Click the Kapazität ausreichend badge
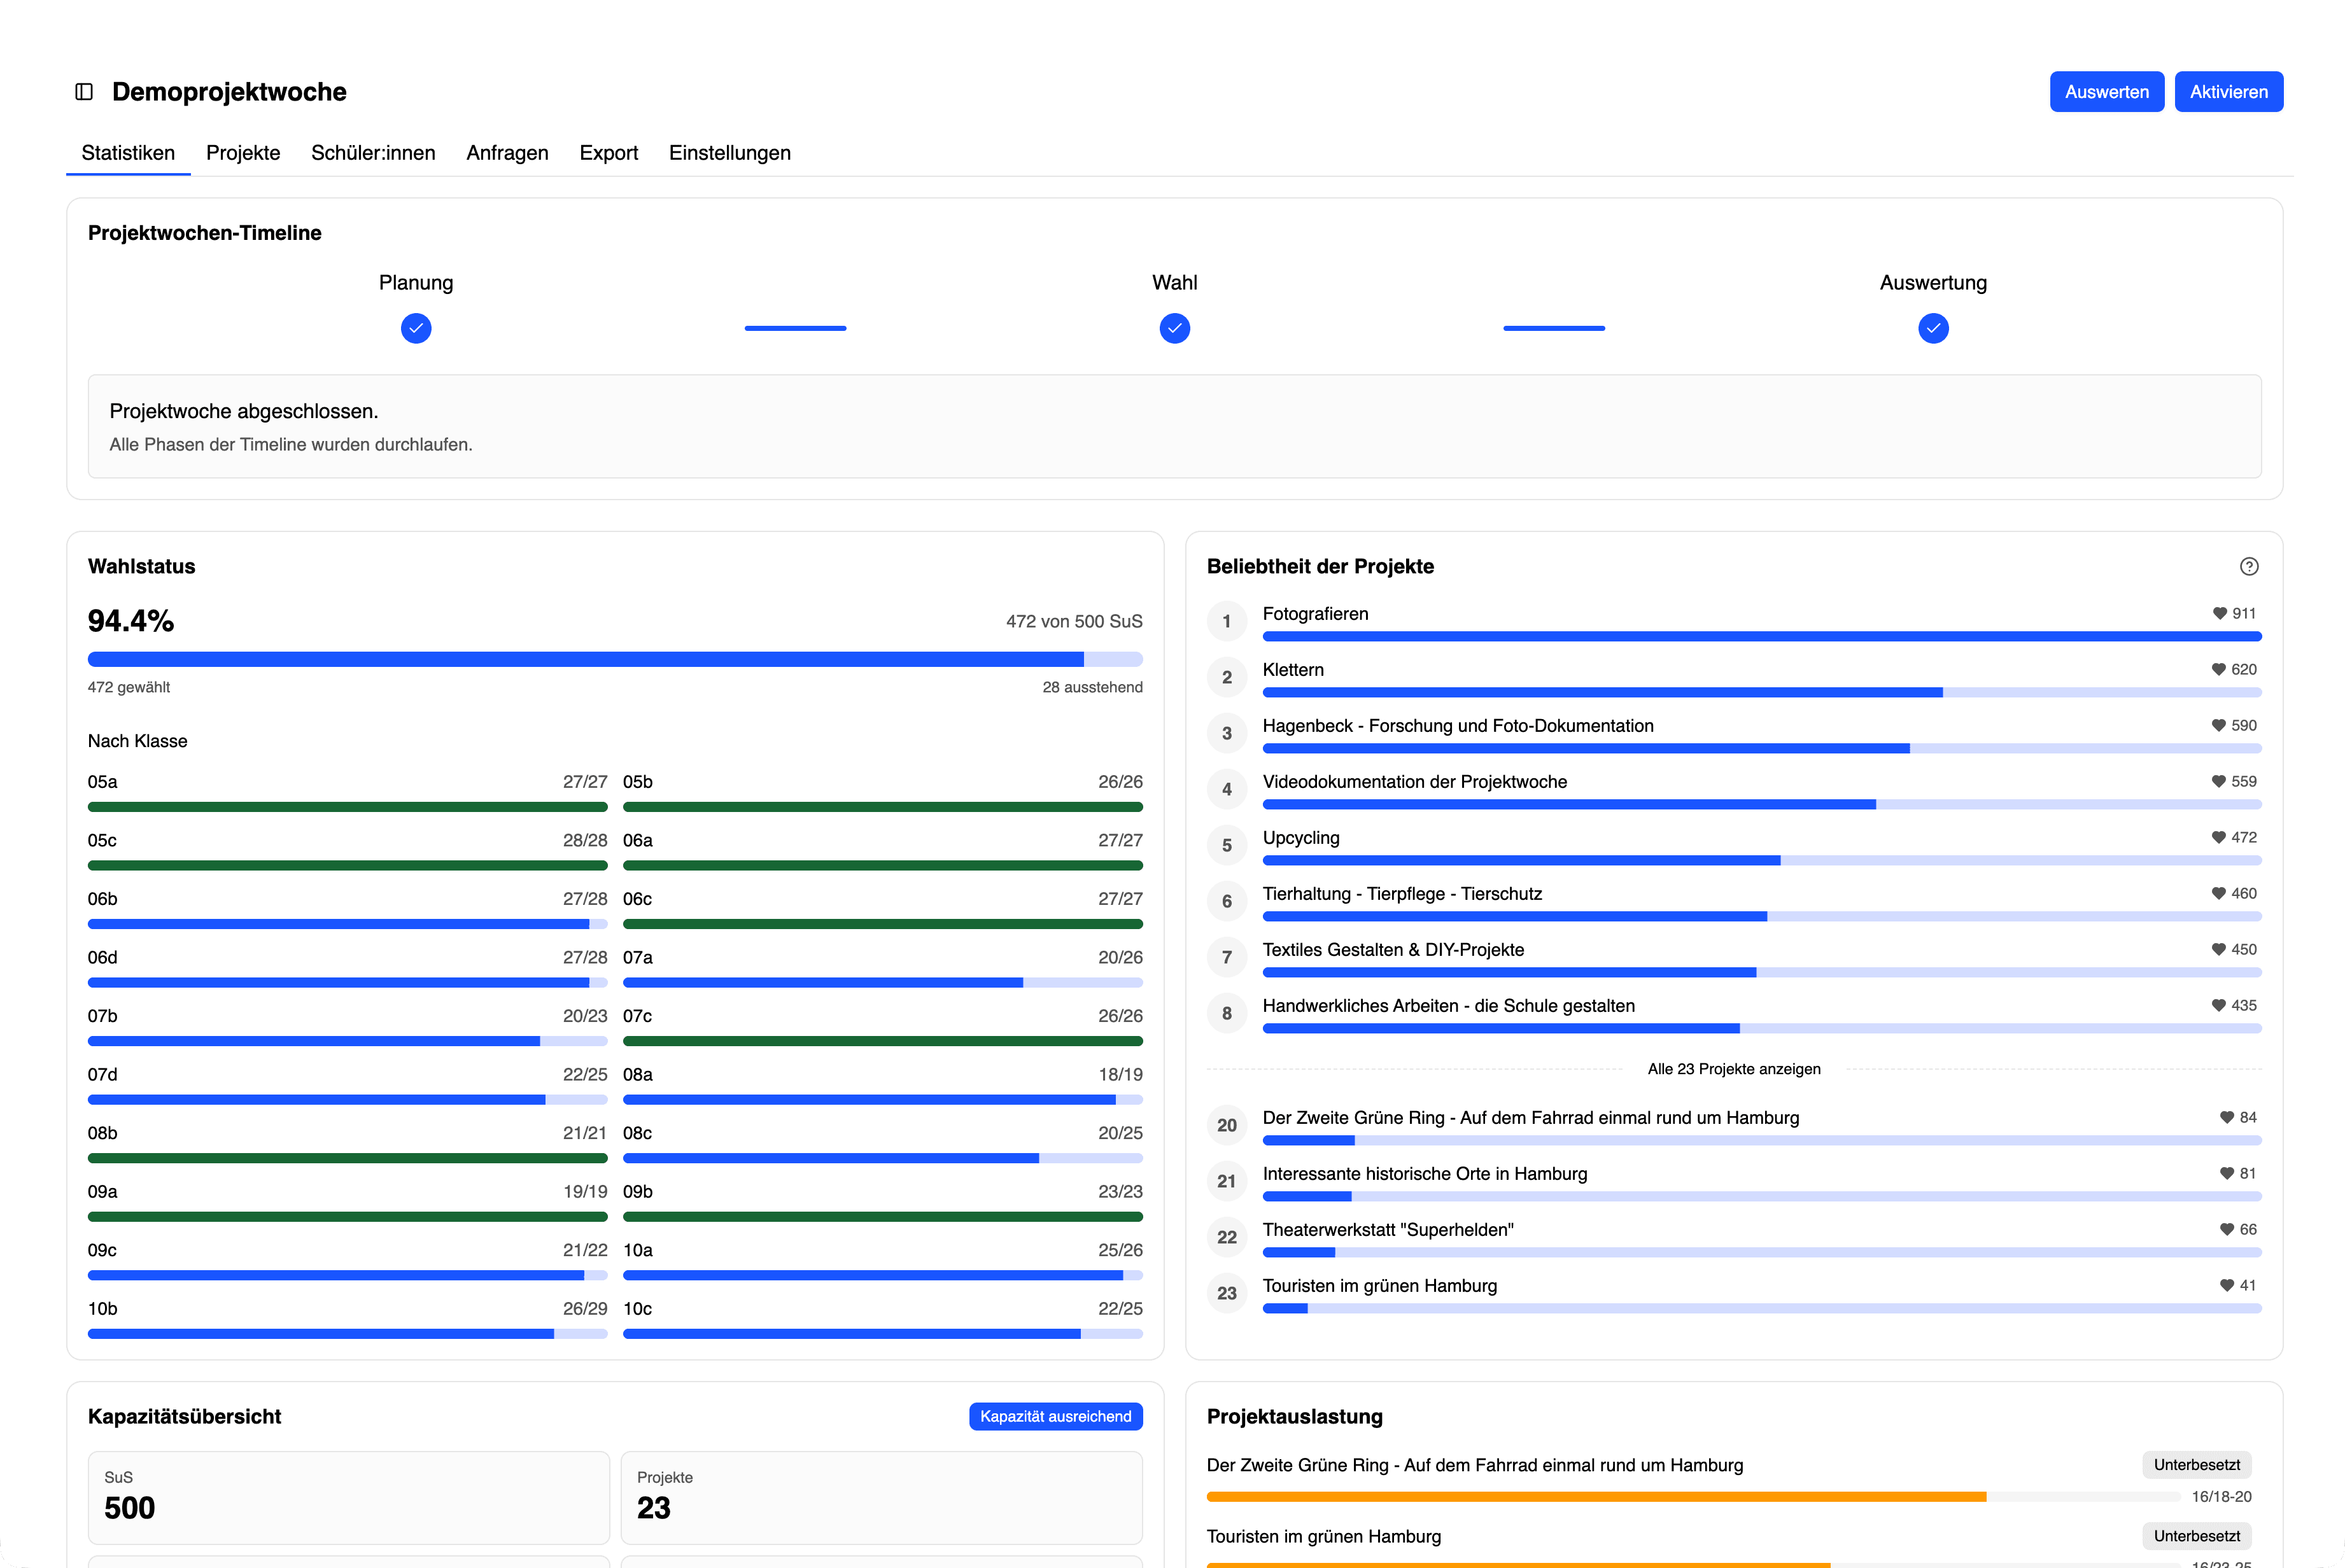 pos(1055,1416)
